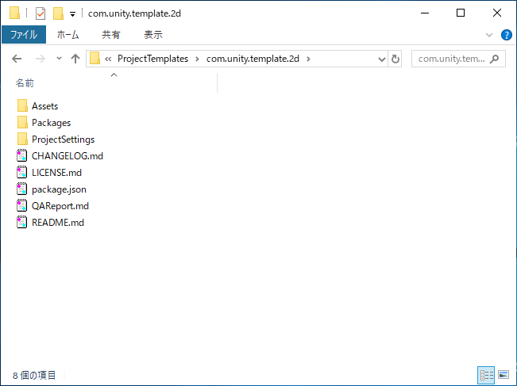Viewport: 517px width, 386px height.
Task: Select the package.json file name
Action: (59, 189)
